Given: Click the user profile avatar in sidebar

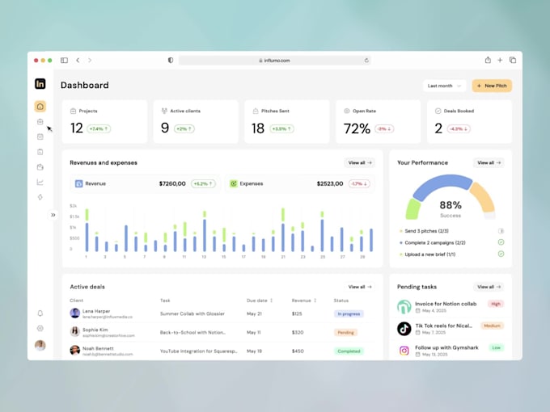Looking at the screenshot, I should click(40, 345).
